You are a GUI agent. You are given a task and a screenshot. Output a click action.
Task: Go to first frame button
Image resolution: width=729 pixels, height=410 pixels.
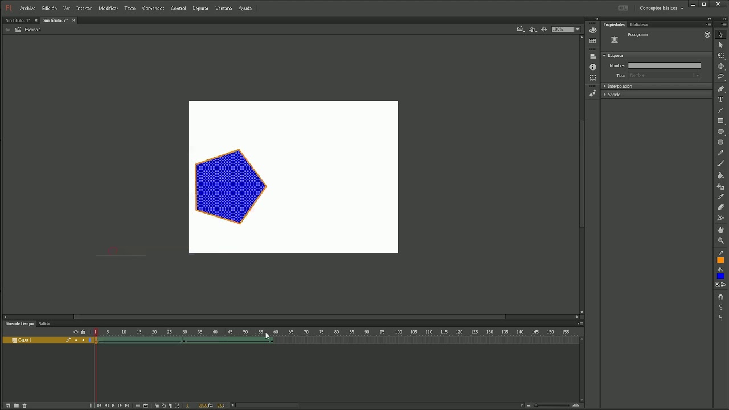coord(99,405)
